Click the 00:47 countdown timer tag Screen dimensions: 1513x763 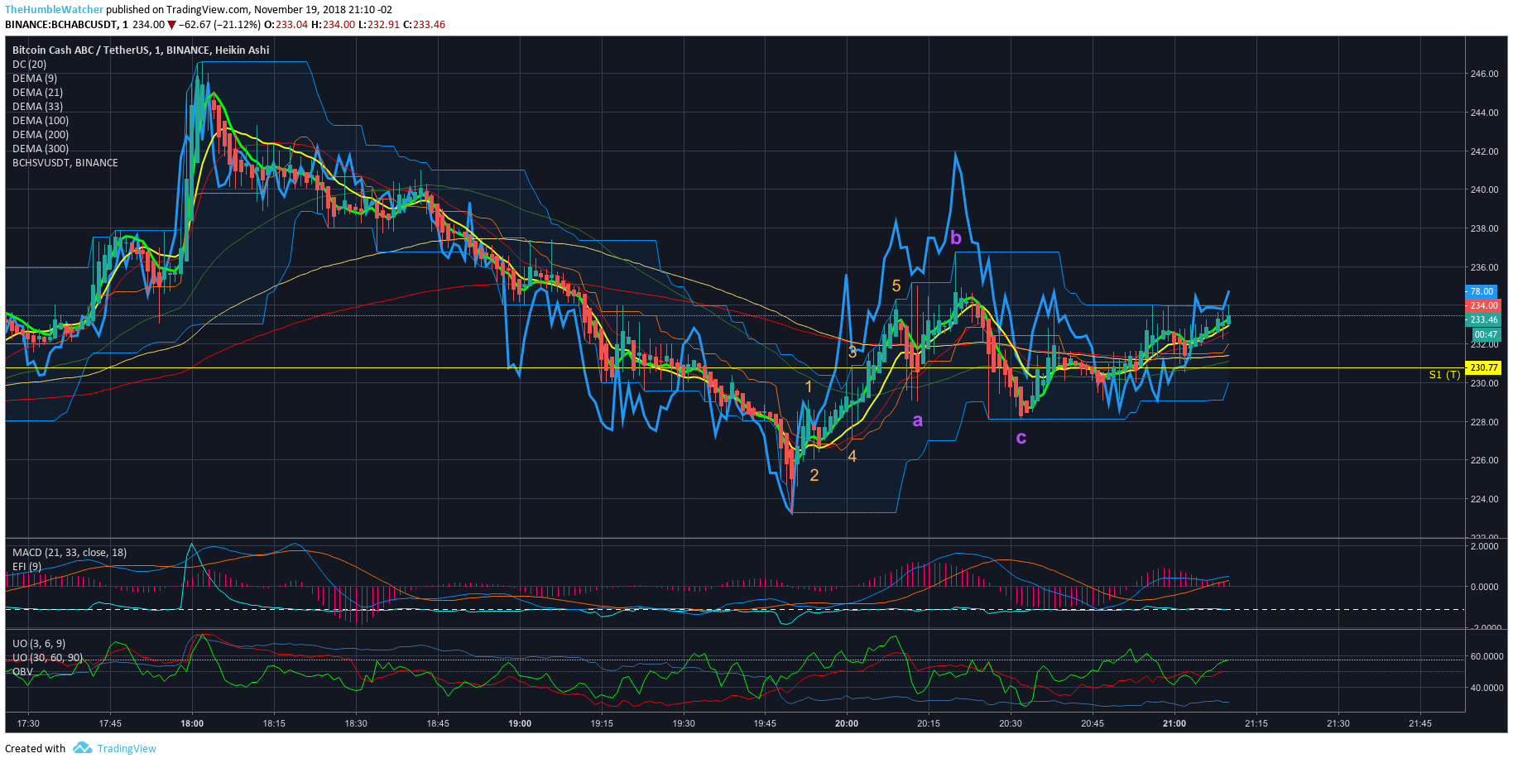click(x=1486, y=334)
